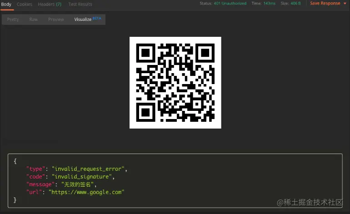Select the Preview view
This screenshot has height=214, width=350.
point(56,20)
